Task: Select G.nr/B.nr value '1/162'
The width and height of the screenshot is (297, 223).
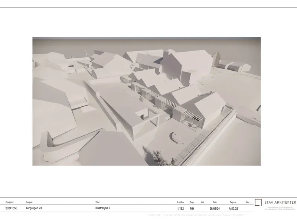Action: (x=180, y=209)
